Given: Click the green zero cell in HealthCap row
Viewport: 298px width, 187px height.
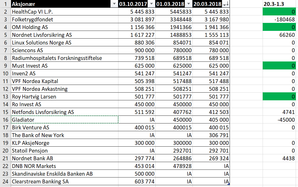Looking at the screenshot, I should coord(279,12).
